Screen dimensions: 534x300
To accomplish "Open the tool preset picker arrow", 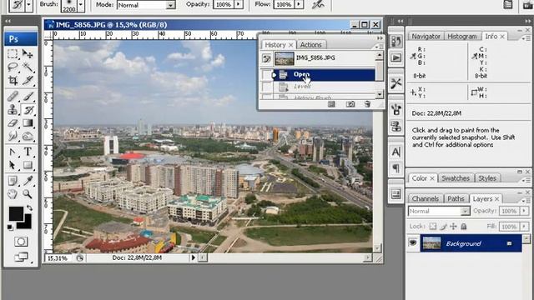I will point(29,5).
